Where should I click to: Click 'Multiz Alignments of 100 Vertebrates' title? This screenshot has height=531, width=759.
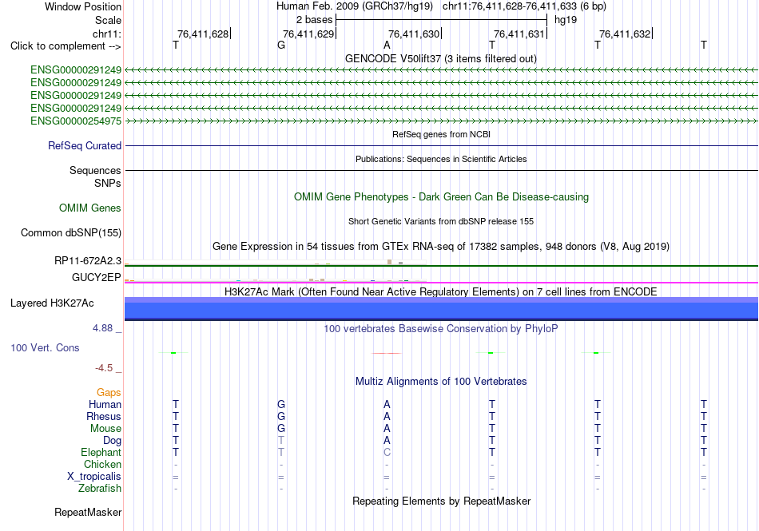[x=441, y=381]
